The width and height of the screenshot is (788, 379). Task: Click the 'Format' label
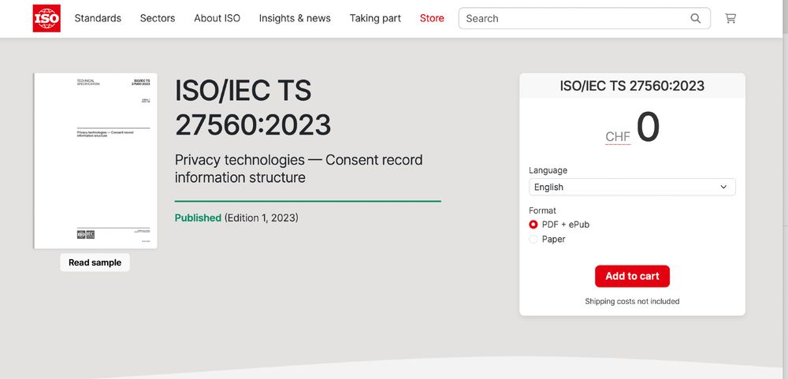pos(542,210)
